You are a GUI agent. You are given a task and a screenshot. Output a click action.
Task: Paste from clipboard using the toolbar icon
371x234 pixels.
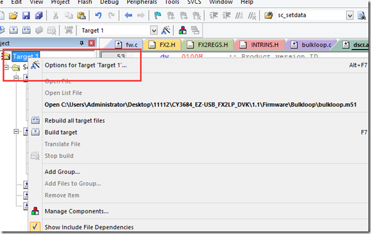82,15
